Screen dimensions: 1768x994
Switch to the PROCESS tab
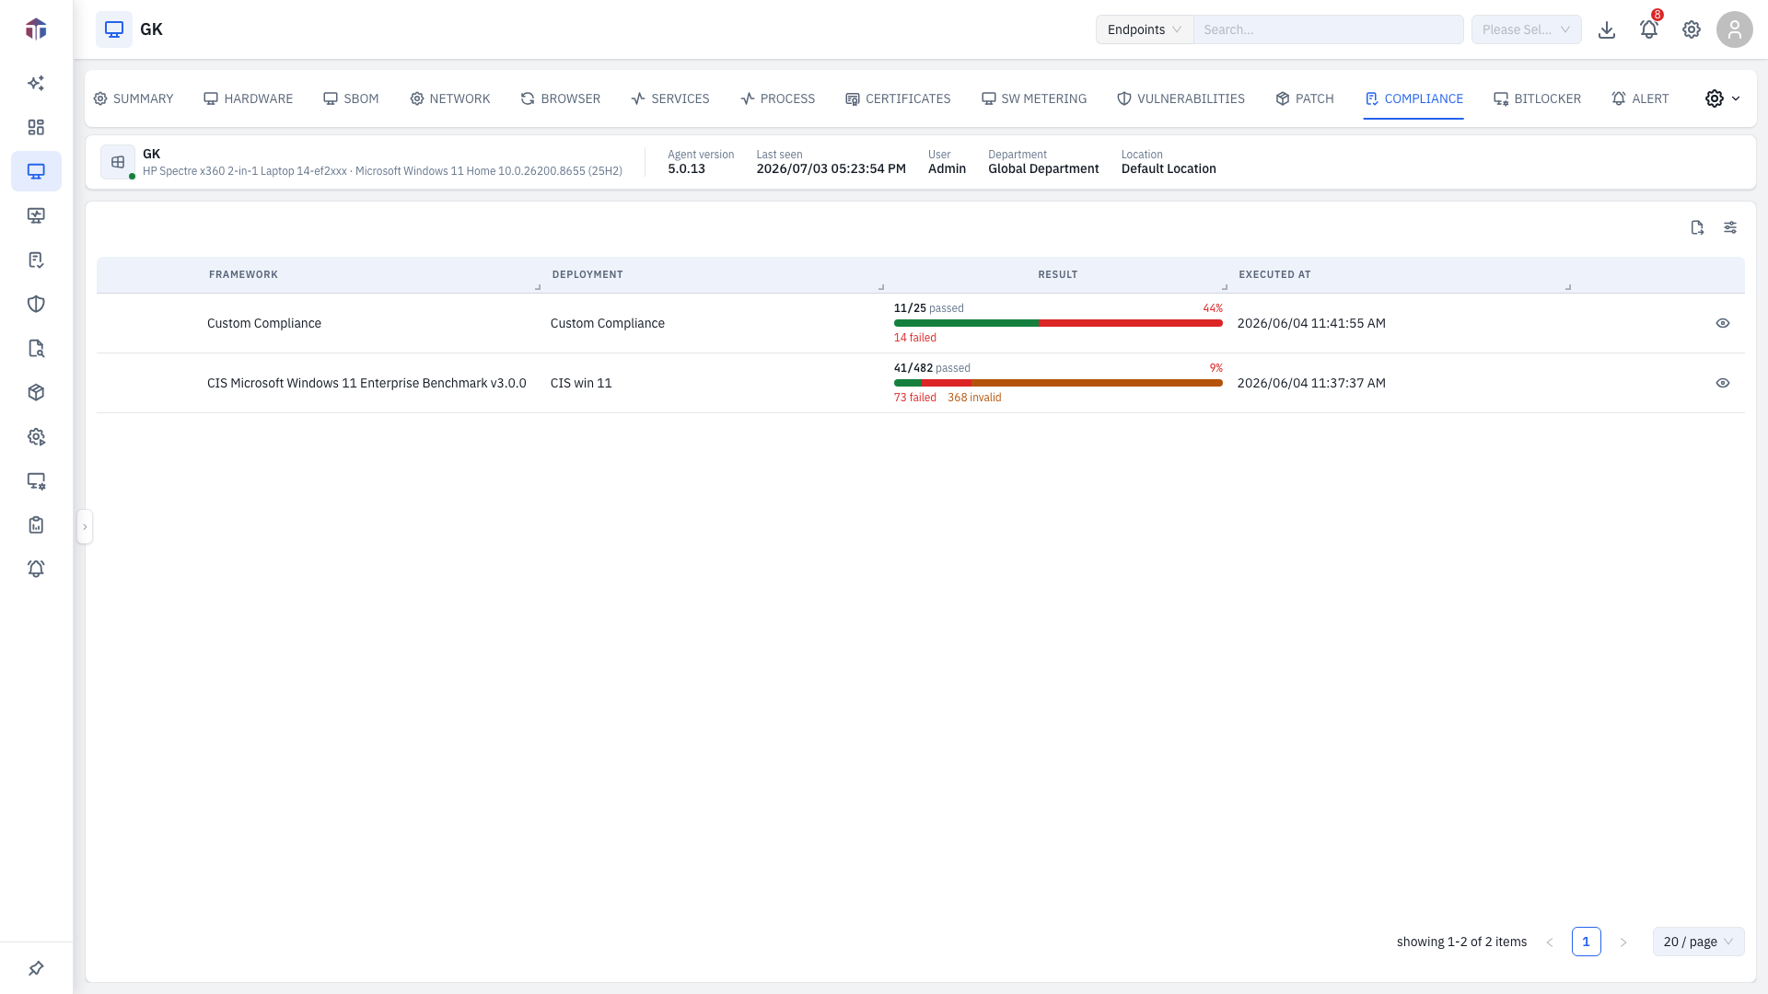777,98
